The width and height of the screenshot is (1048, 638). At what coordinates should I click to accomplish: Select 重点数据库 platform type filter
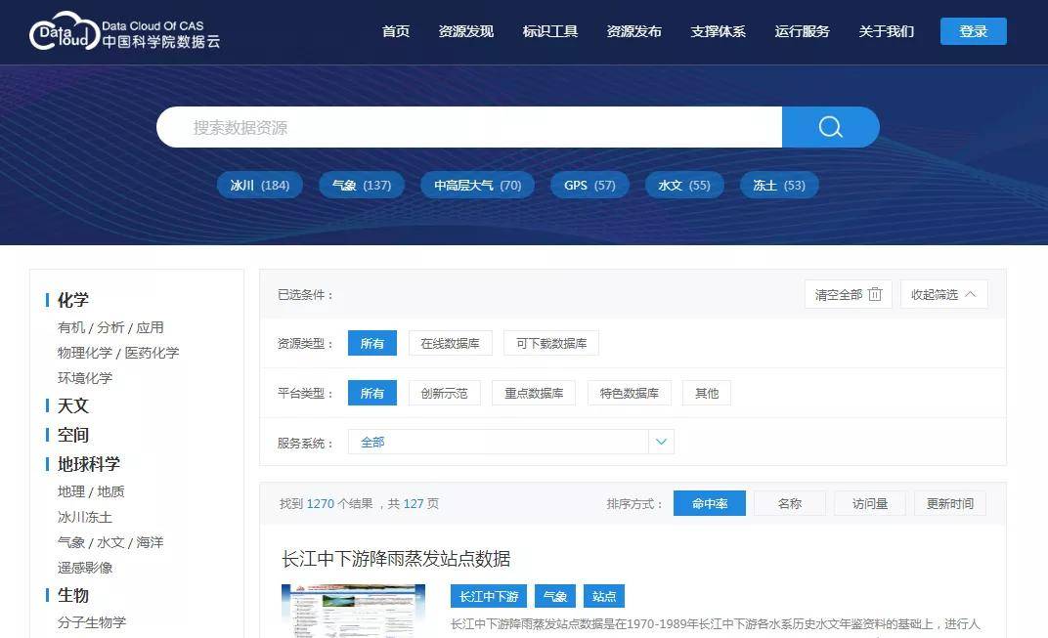533,393
